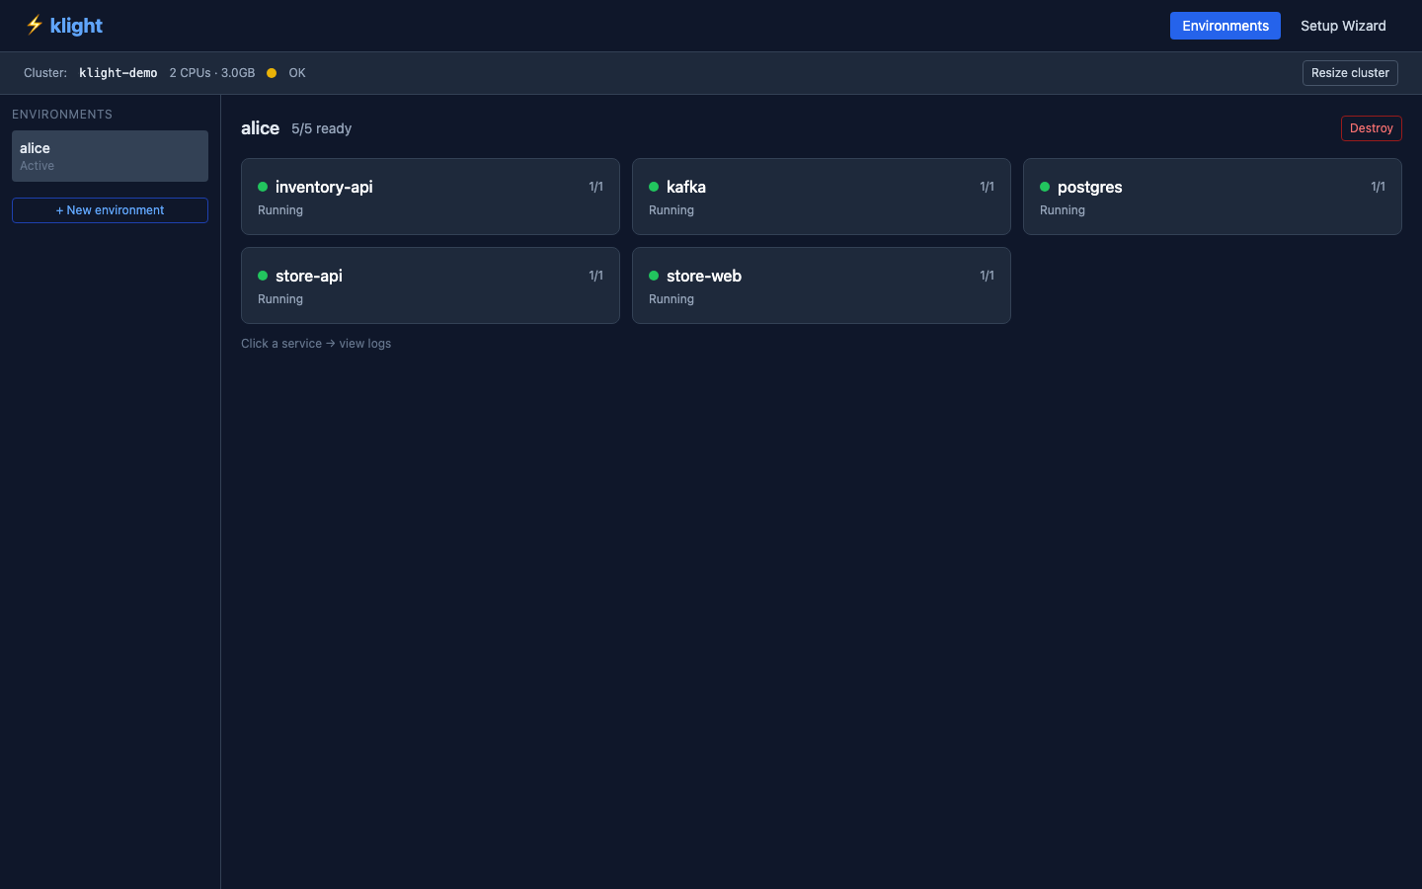The height and width of the screenshot is (889, 1422).
Task: Click the 5/5 ready indicator
Action: (x=321, y=128)
